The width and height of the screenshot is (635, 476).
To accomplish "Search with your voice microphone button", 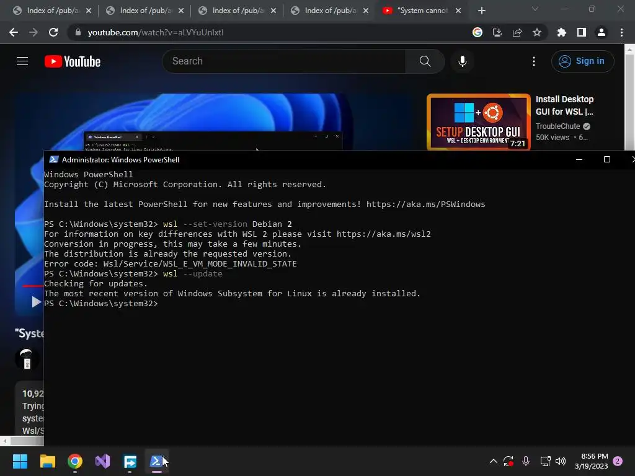I will pos(462,61).
